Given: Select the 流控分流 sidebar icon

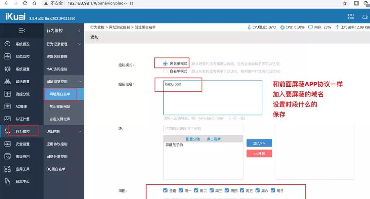Looking at the screenshot, I should pos(8,94).
